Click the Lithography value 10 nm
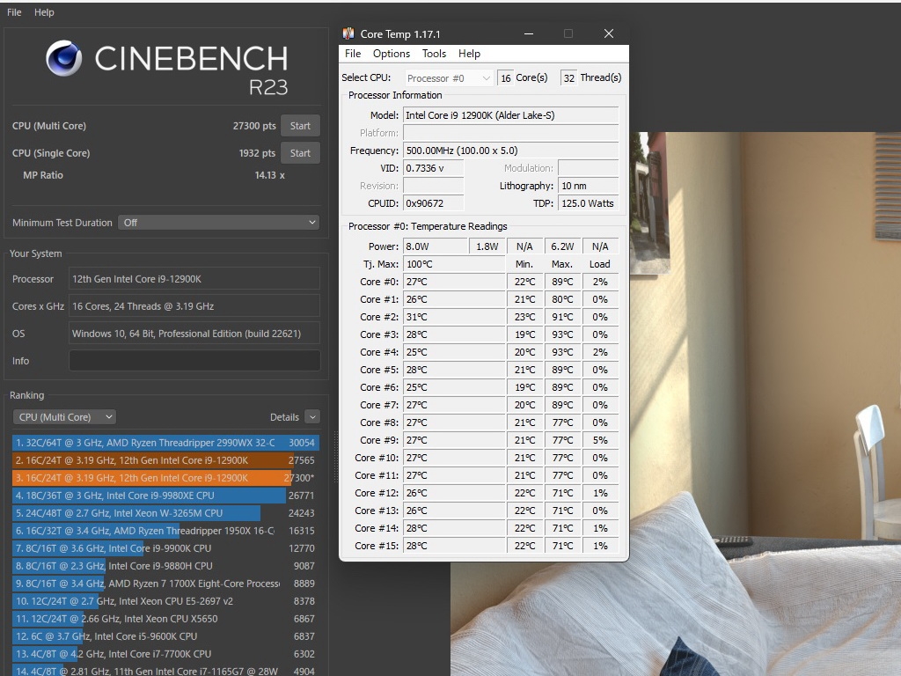901x676 pixels. click(588, 186)
